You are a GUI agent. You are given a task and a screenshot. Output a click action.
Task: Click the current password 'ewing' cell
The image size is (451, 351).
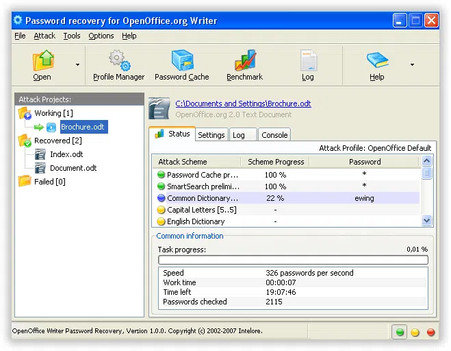364,198
